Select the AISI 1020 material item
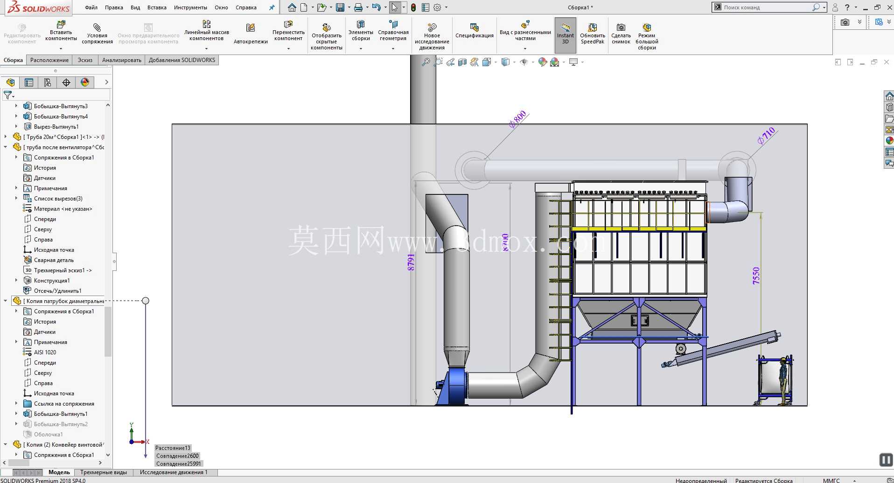Viewport: 894px width, 483px height. pyautogui.click(x=45, y=352)
